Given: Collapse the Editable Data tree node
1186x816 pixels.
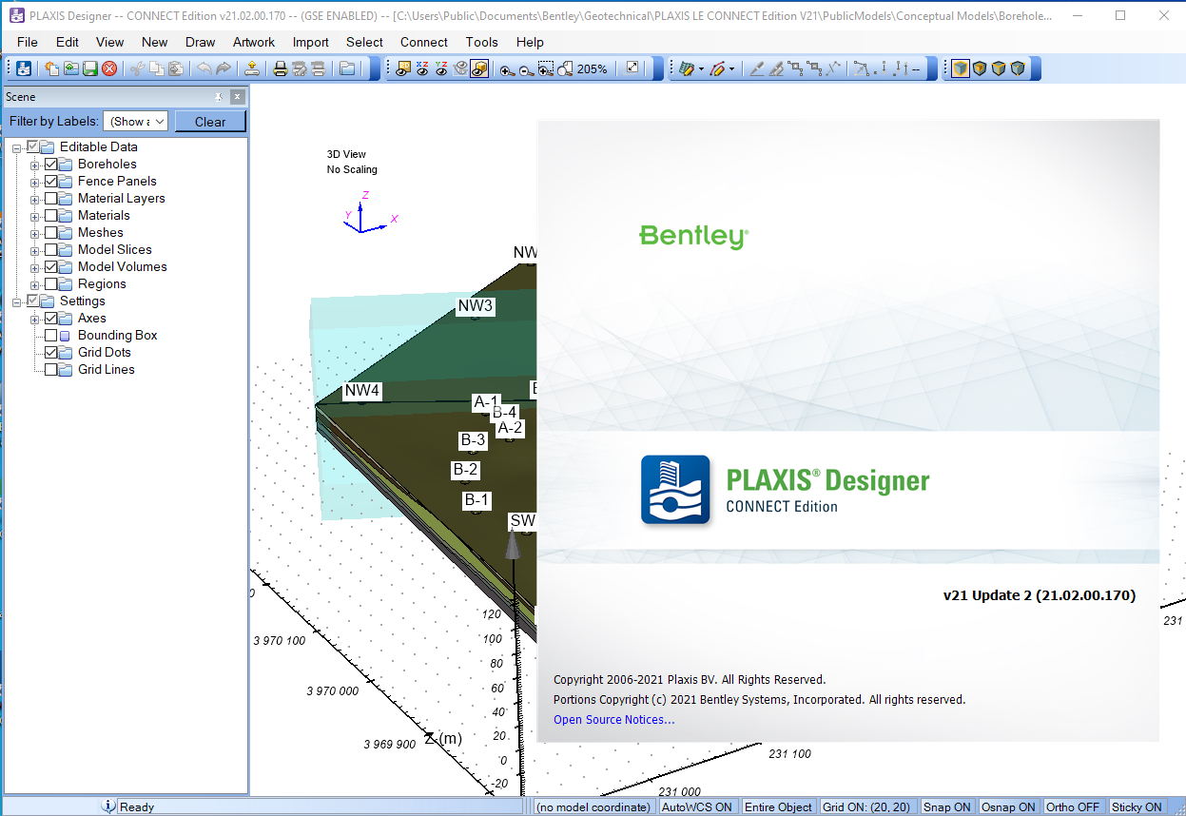Looking at the screenshot, I should [x=16, y=147].
